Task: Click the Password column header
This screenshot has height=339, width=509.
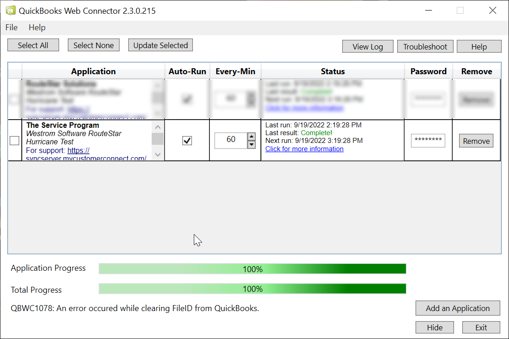Action: pyautogui.click(x=428, y=71)
